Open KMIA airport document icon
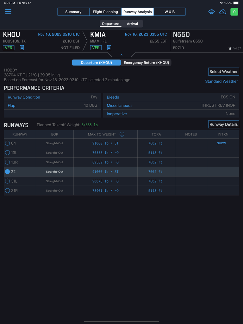The height and width of the screenshot is (324, 243). tap(109, 48)
